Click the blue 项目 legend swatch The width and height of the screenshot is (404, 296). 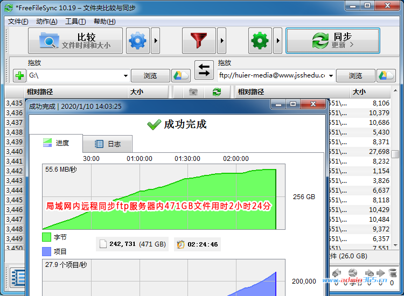click(46, 251)
